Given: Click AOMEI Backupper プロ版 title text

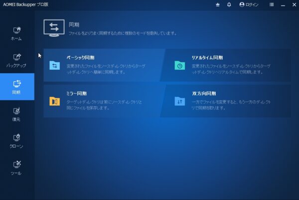Looking at the screenshot, I should point(25,4).
